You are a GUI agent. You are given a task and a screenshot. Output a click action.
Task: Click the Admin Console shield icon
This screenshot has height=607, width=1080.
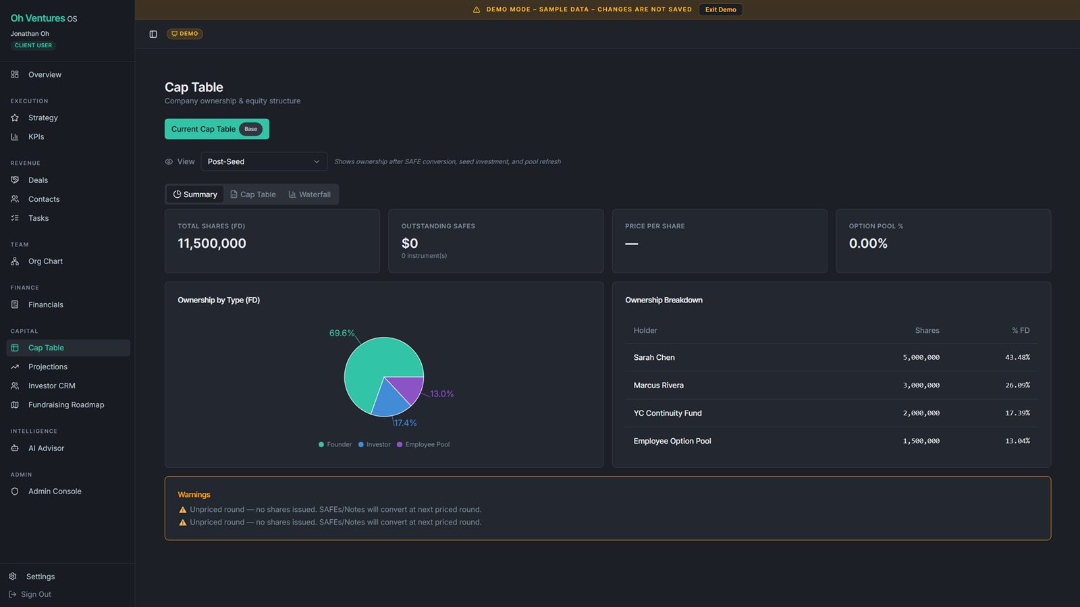click(x=15, y=492)
